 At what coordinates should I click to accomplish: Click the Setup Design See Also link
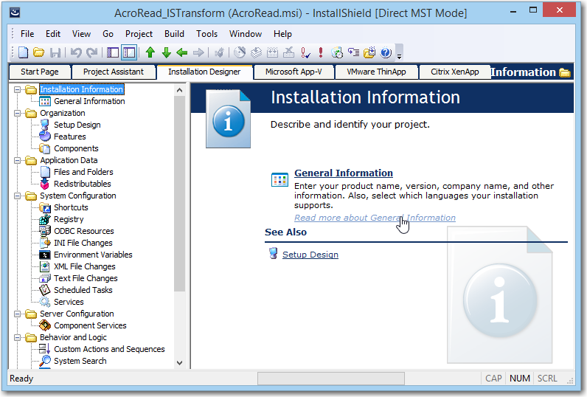[310, 255]
